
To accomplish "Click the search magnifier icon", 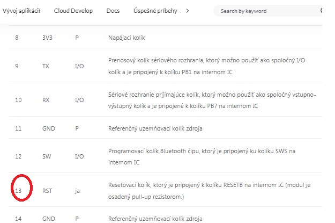I will tap(321, 11).
